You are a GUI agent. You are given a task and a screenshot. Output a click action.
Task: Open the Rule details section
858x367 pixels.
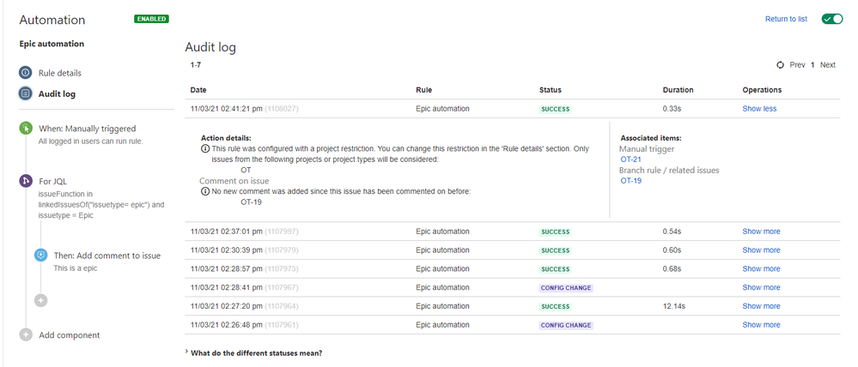pos(59,73)
